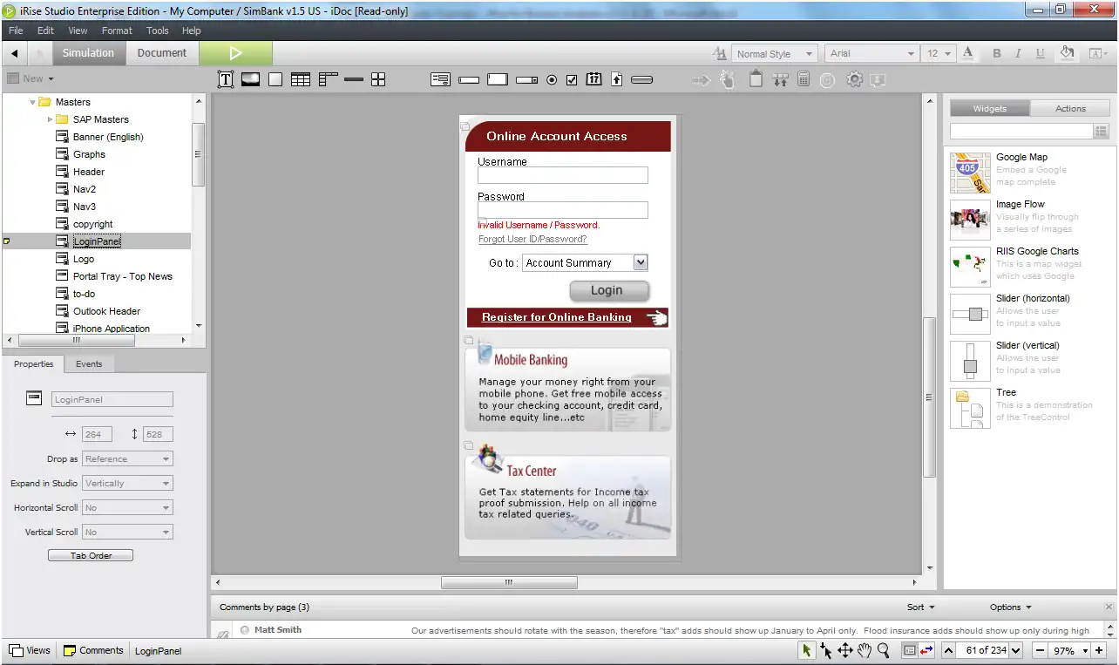Toggle the red-blue flow arrows view
Screen dimensions: 1119x665
click(x=926, y=650)
